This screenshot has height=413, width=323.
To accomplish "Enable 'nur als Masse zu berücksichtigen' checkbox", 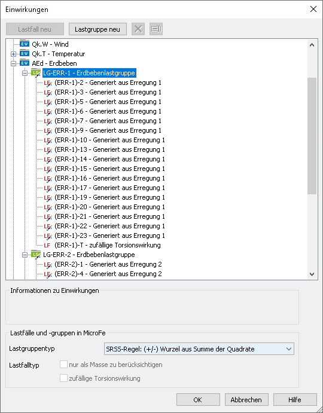I will pos(63,365).
